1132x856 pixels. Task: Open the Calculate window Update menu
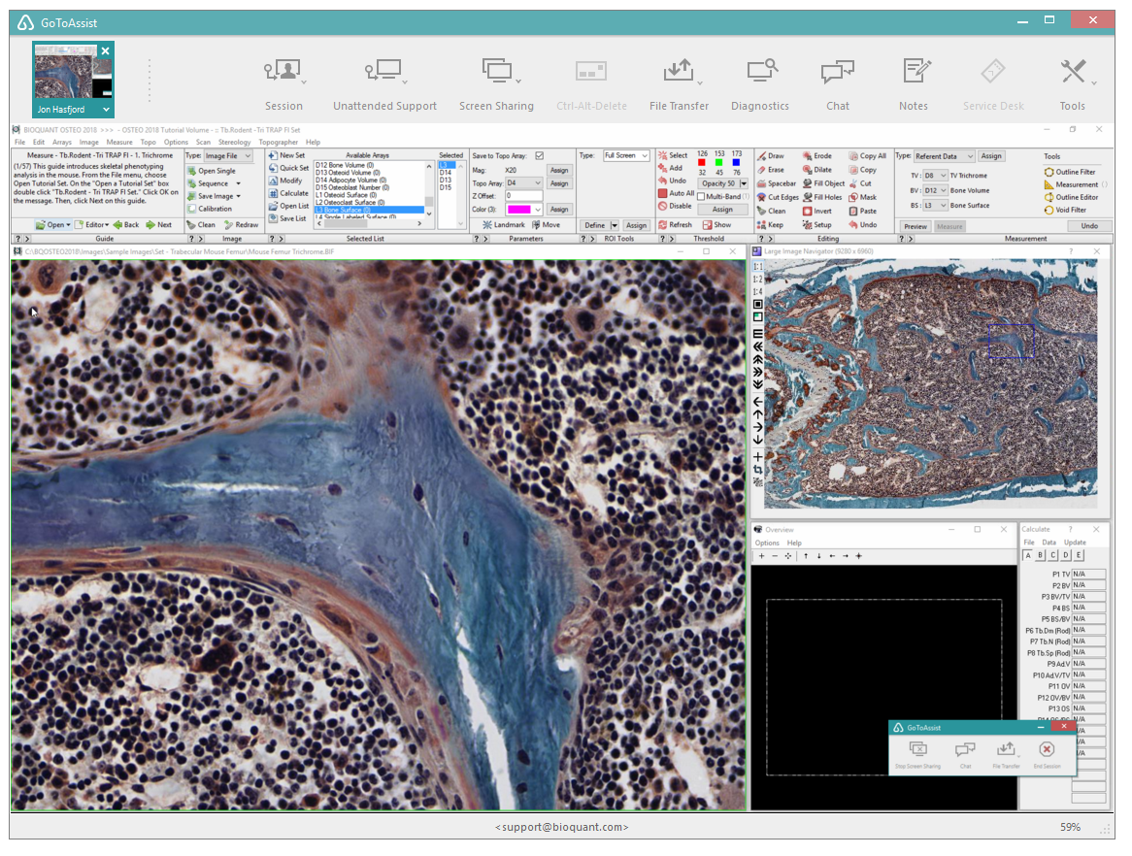[1075, 543]
